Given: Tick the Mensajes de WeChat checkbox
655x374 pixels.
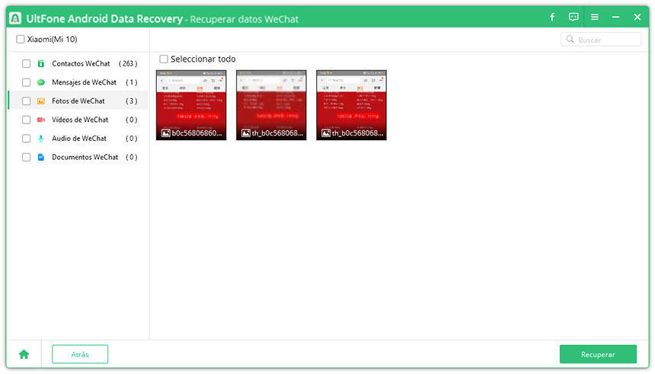Looking at the screenshot, I should (27, 82).
